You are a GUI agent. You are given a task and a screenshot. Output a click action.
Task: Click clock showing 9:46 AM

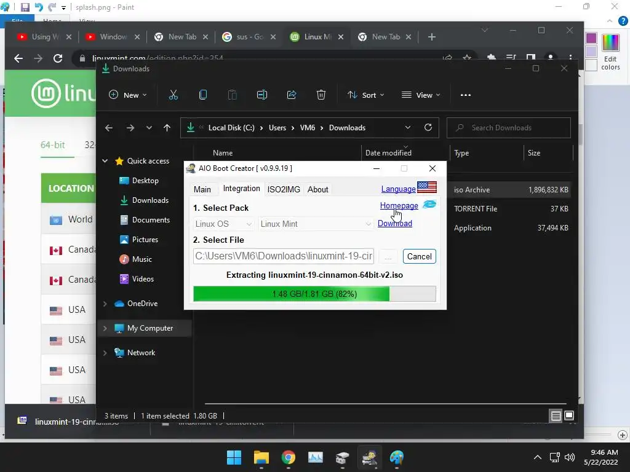[604, 452]
